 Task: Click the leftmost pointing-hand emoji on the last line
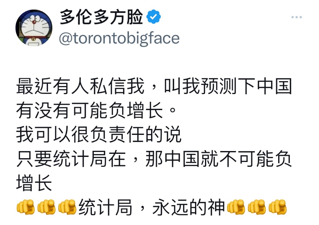point(26,207)
